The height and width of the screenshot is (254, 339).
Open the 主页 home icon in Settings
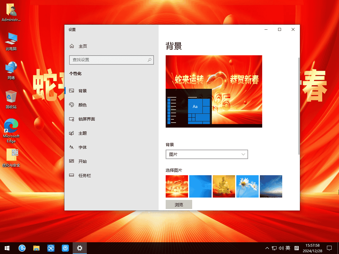point(72,46)
